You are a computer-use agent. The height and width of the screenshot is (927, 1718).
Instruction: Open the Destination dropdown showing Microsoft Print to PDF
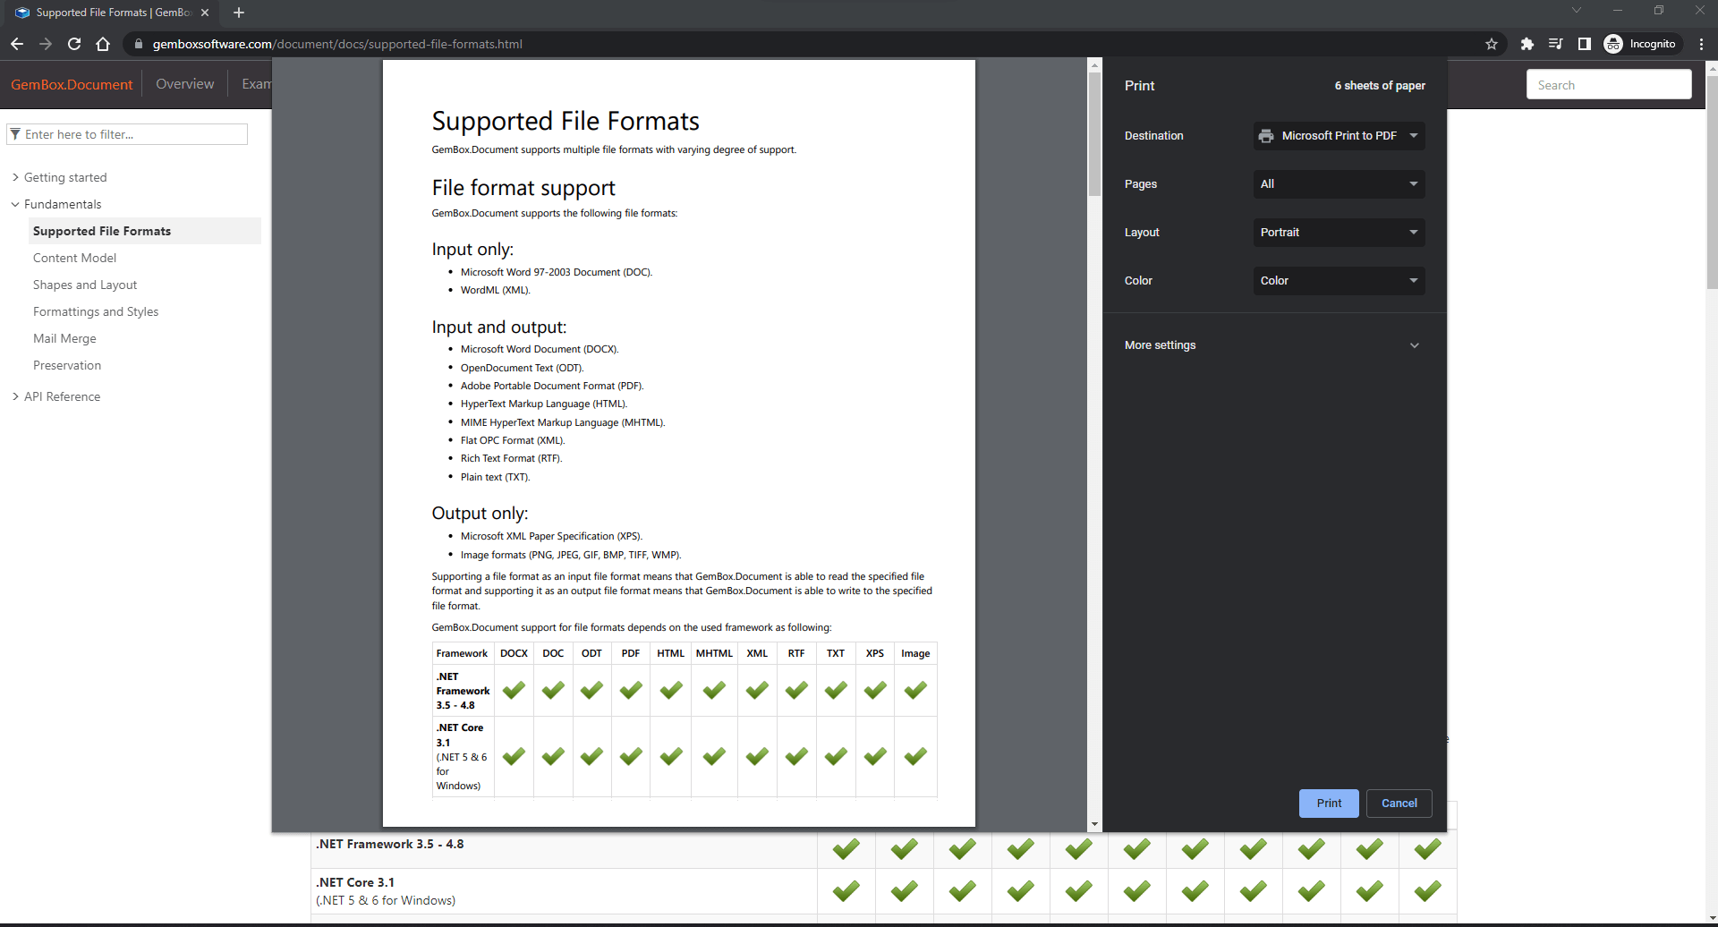[1338, 136]
